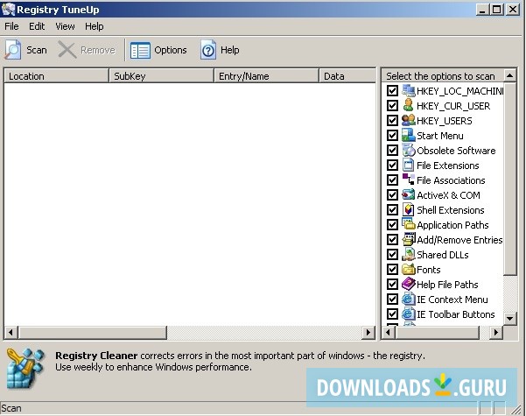Toggle the Fonts checkbox
526x416 pixels.
tap(392, 269)
